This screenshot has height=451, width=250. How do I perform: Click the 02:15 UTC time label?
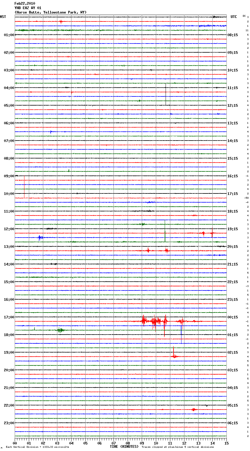pos(233,353)
